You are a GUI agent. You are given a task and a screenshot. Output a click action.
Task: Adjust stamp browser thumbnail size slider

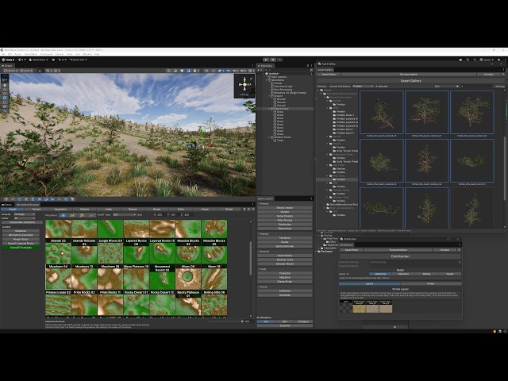pyautogui.click(x=225, y=321)
